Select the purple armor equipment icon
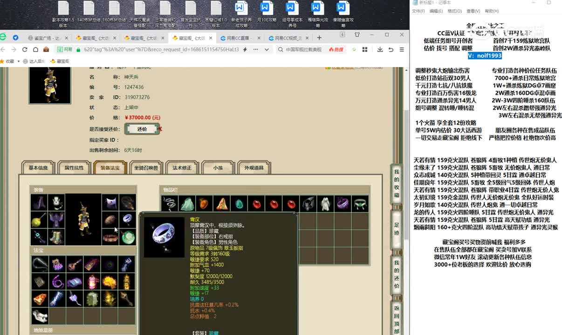 pyautogui.click(x=56, y=220)
